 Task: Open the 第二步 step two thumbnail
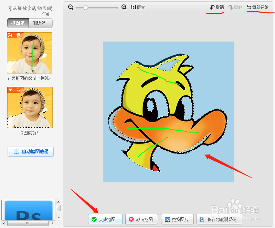30,107
